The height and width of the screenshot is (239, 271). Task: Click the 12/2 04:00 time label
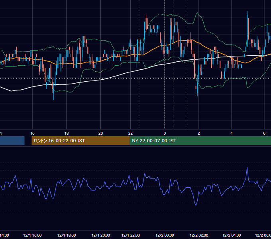pos(232,235)
